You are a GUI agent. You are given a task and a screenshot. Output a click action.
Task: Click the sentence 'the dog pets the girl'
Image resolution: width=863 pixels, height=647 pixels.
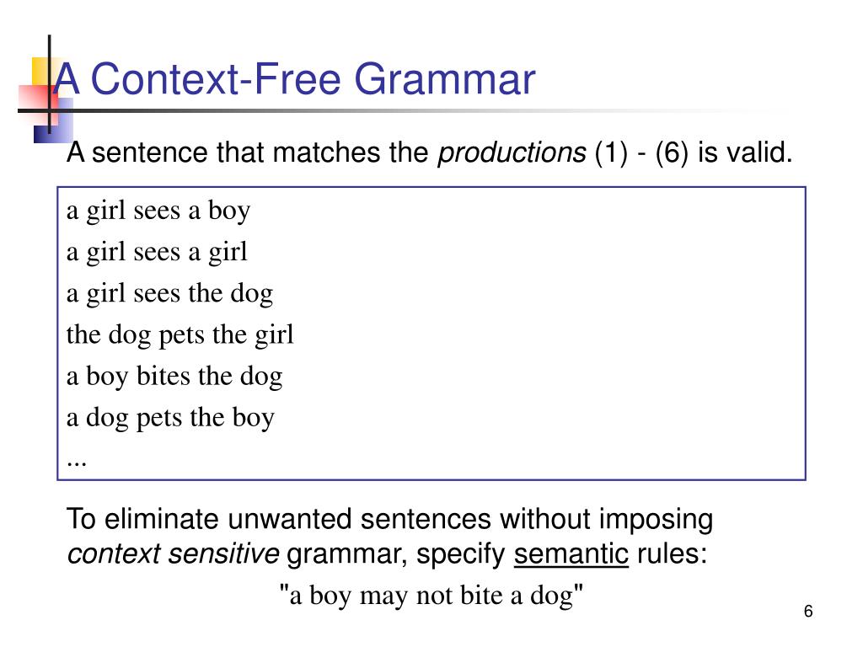tap(180, 335)
